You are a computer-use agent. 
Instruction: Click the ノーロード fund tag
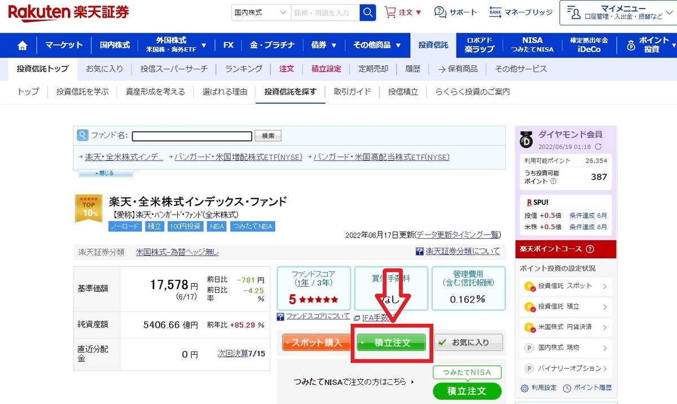click(125, 226)
